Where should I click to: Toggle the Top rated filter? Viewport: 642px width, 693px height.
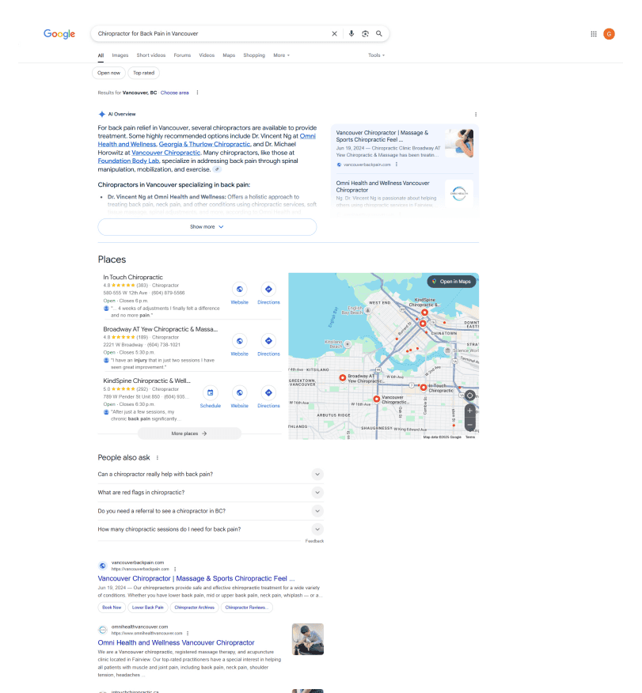pyautogui.click(x=143, y=72)
